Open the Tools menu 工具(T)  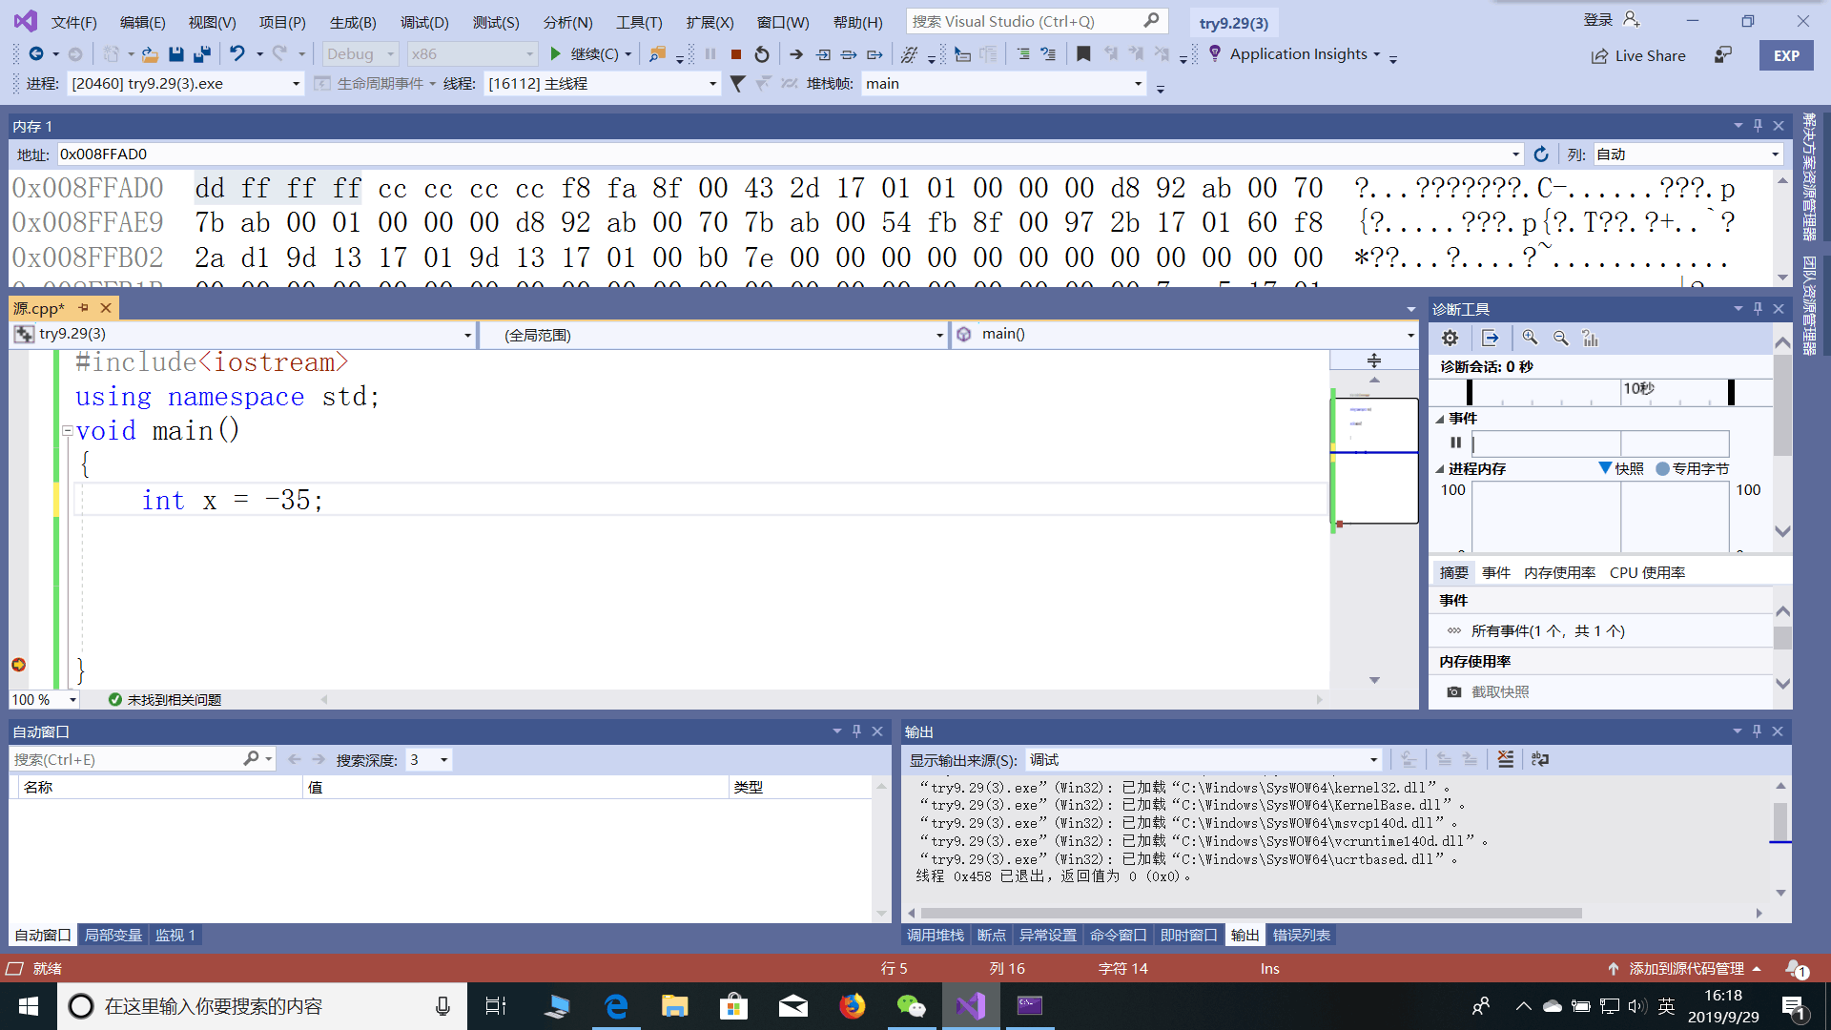pyautogui.click(x=639, y=22)
